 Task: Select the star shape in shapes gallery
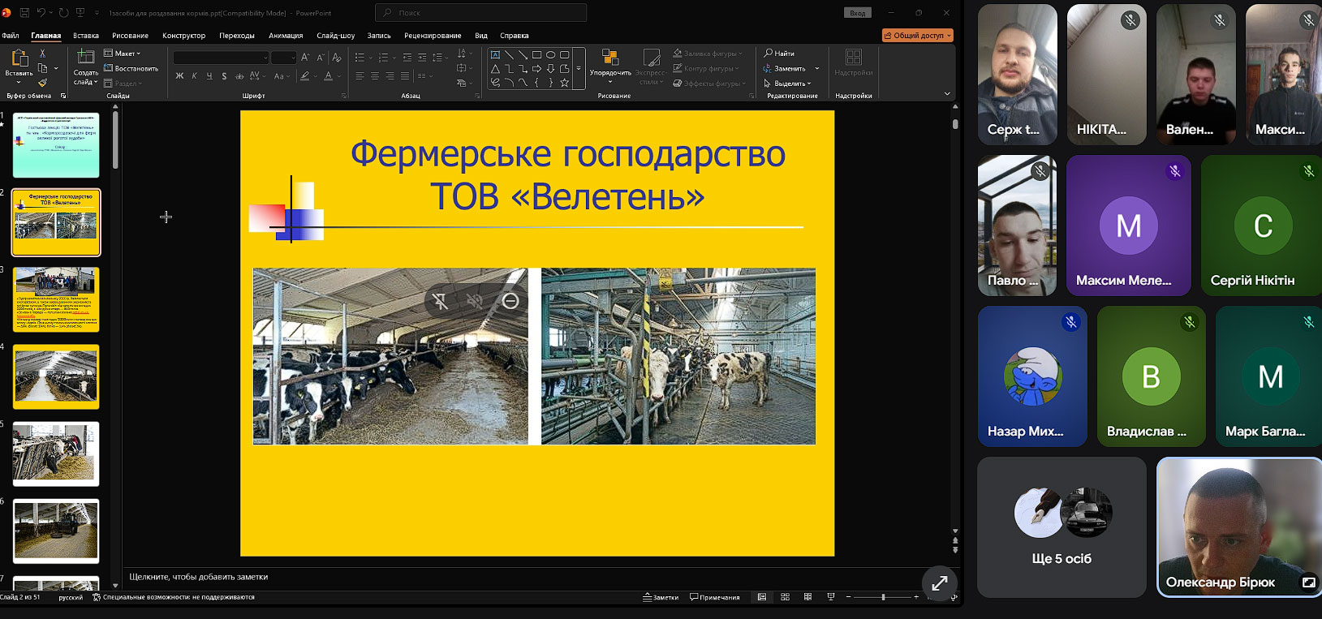564,83
